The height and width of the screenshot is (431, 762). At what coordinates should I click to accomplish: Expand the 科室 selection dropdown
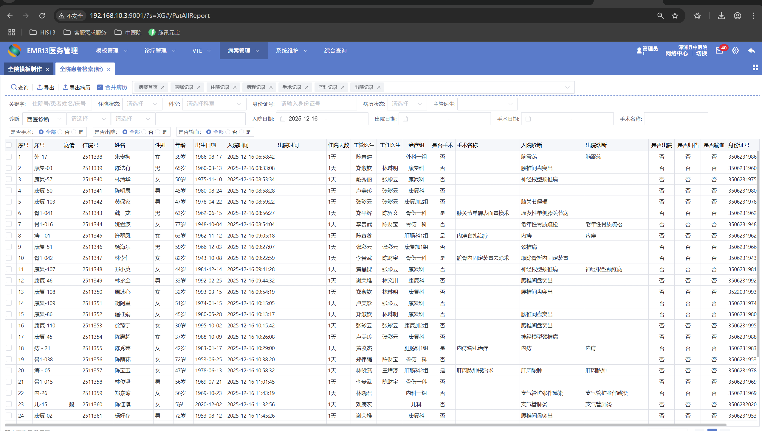(x=214, y=104)
